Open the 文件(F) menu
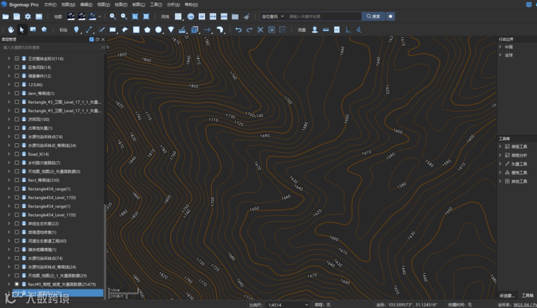 click(x=50, y=4)
